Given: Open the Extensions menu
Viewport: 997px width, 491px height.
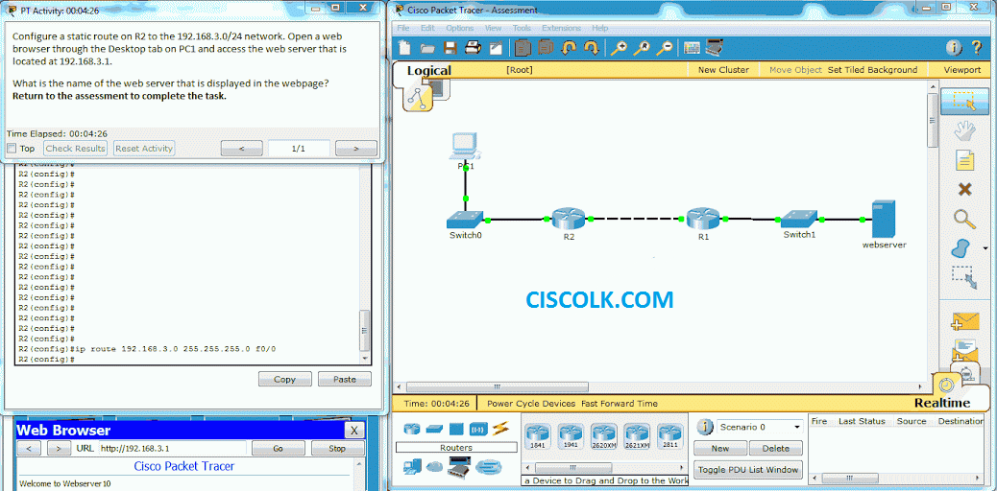Looking at the screenshot, I should (x=561, y=28).
